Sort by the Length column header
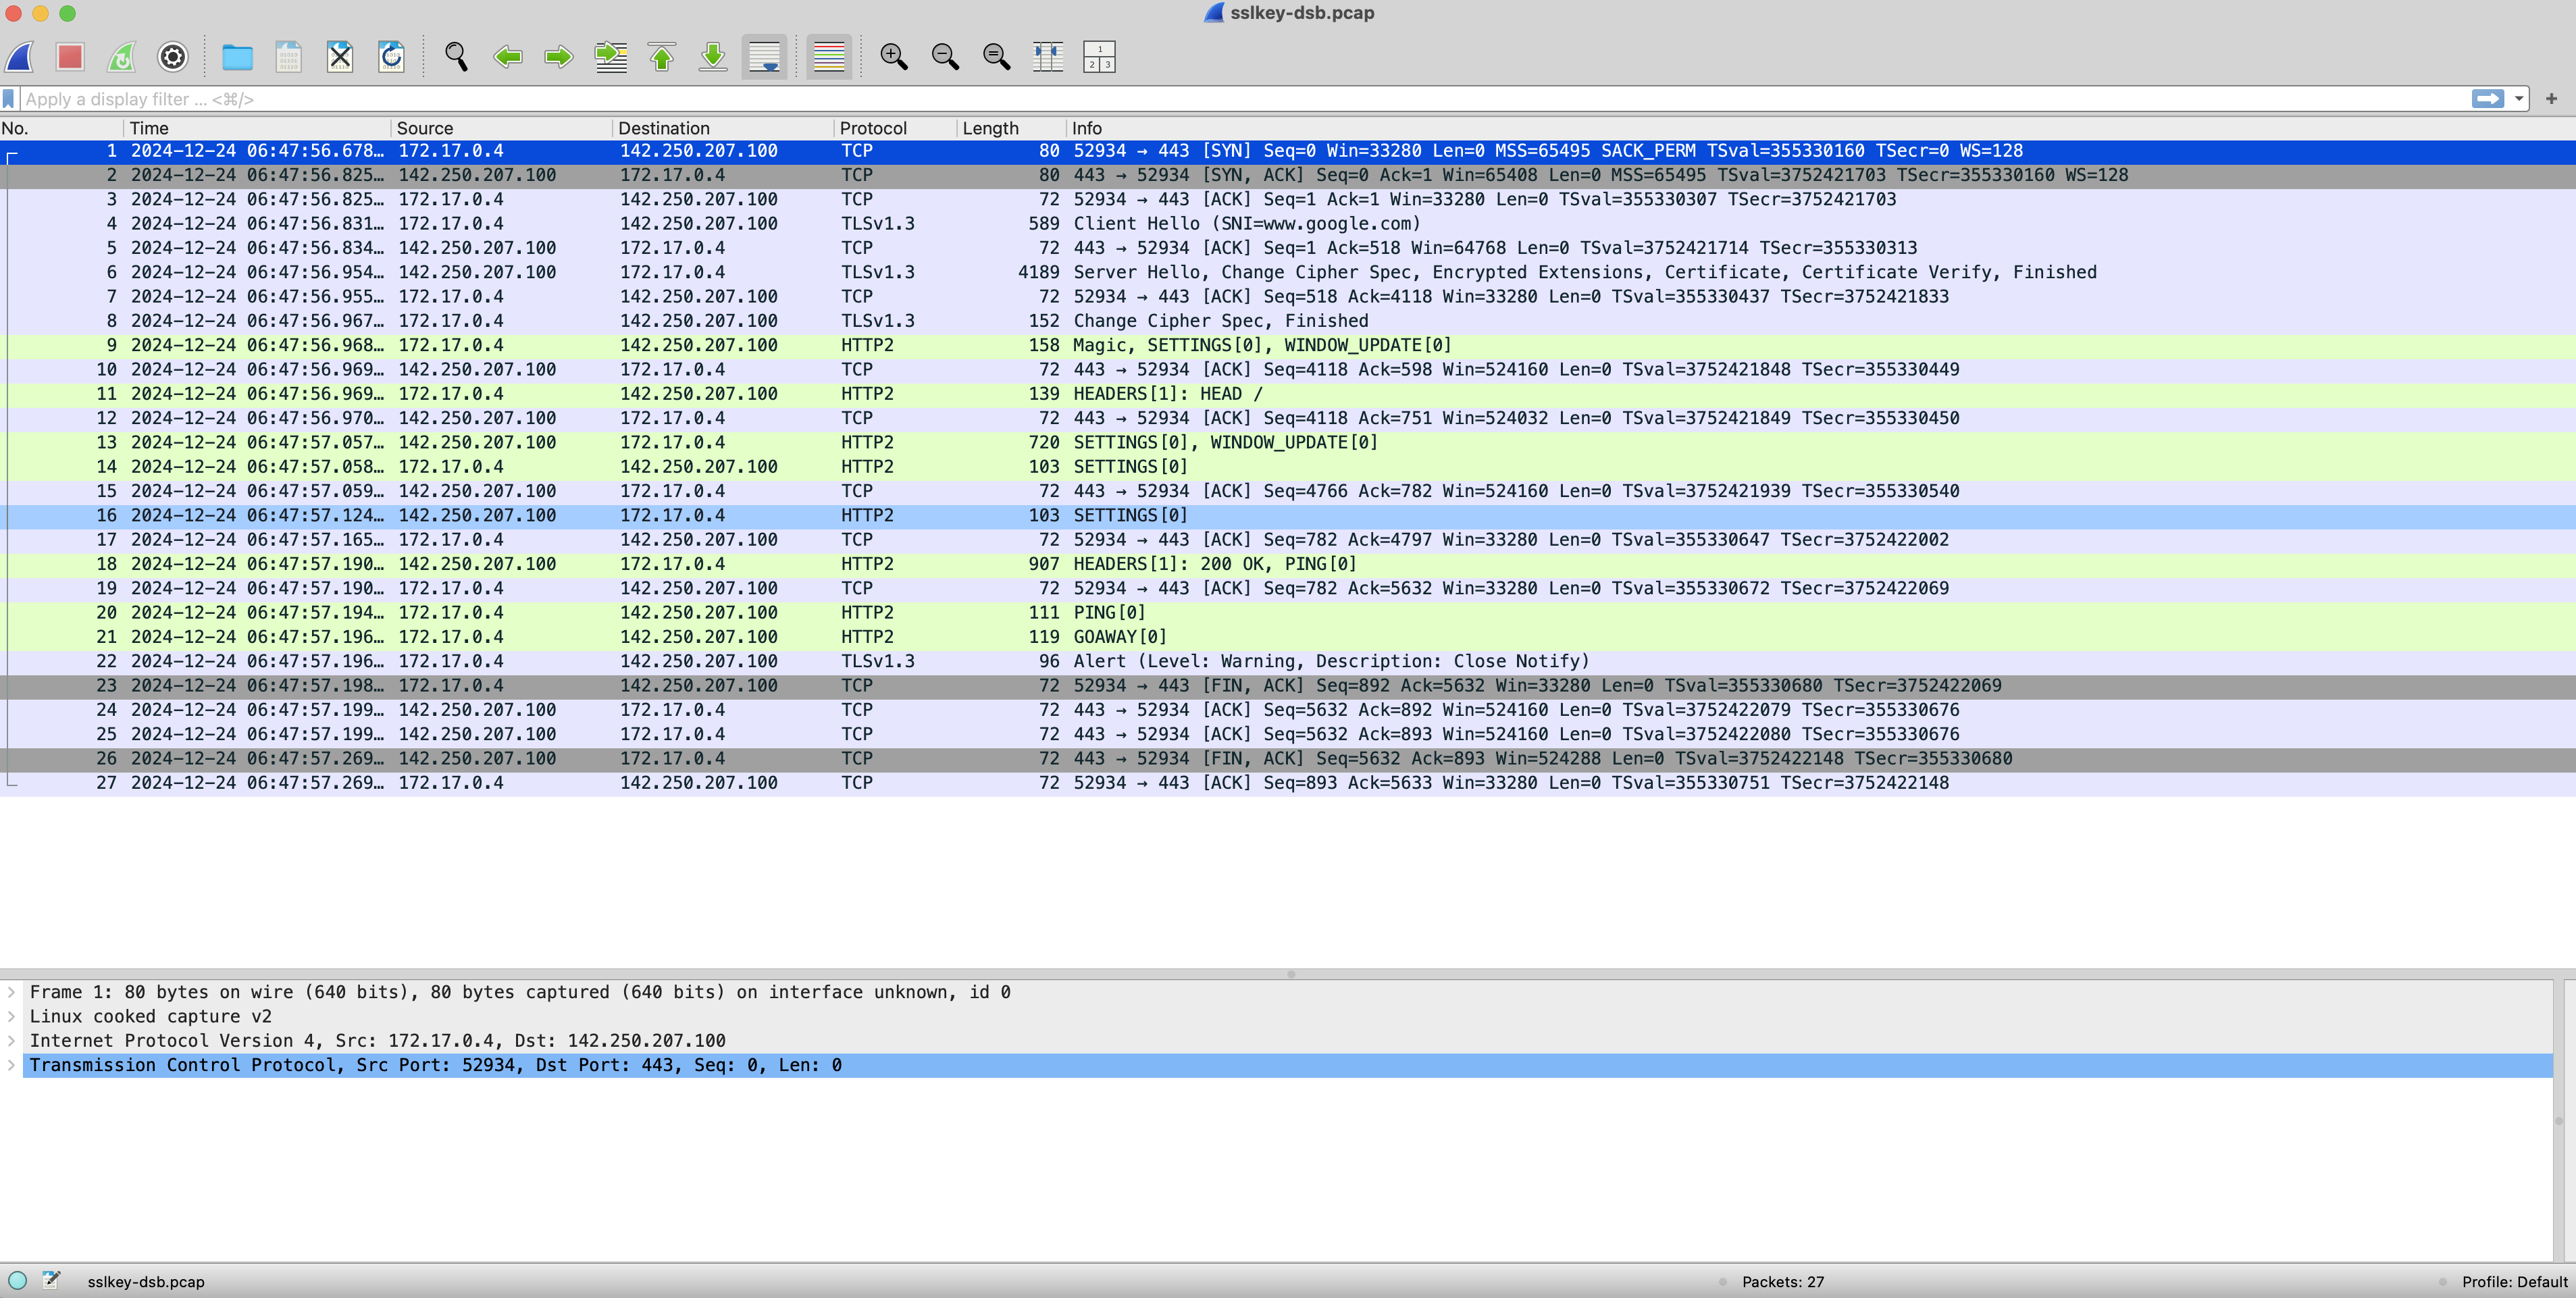2576x1298 pixels. [x=1012, y=128]
